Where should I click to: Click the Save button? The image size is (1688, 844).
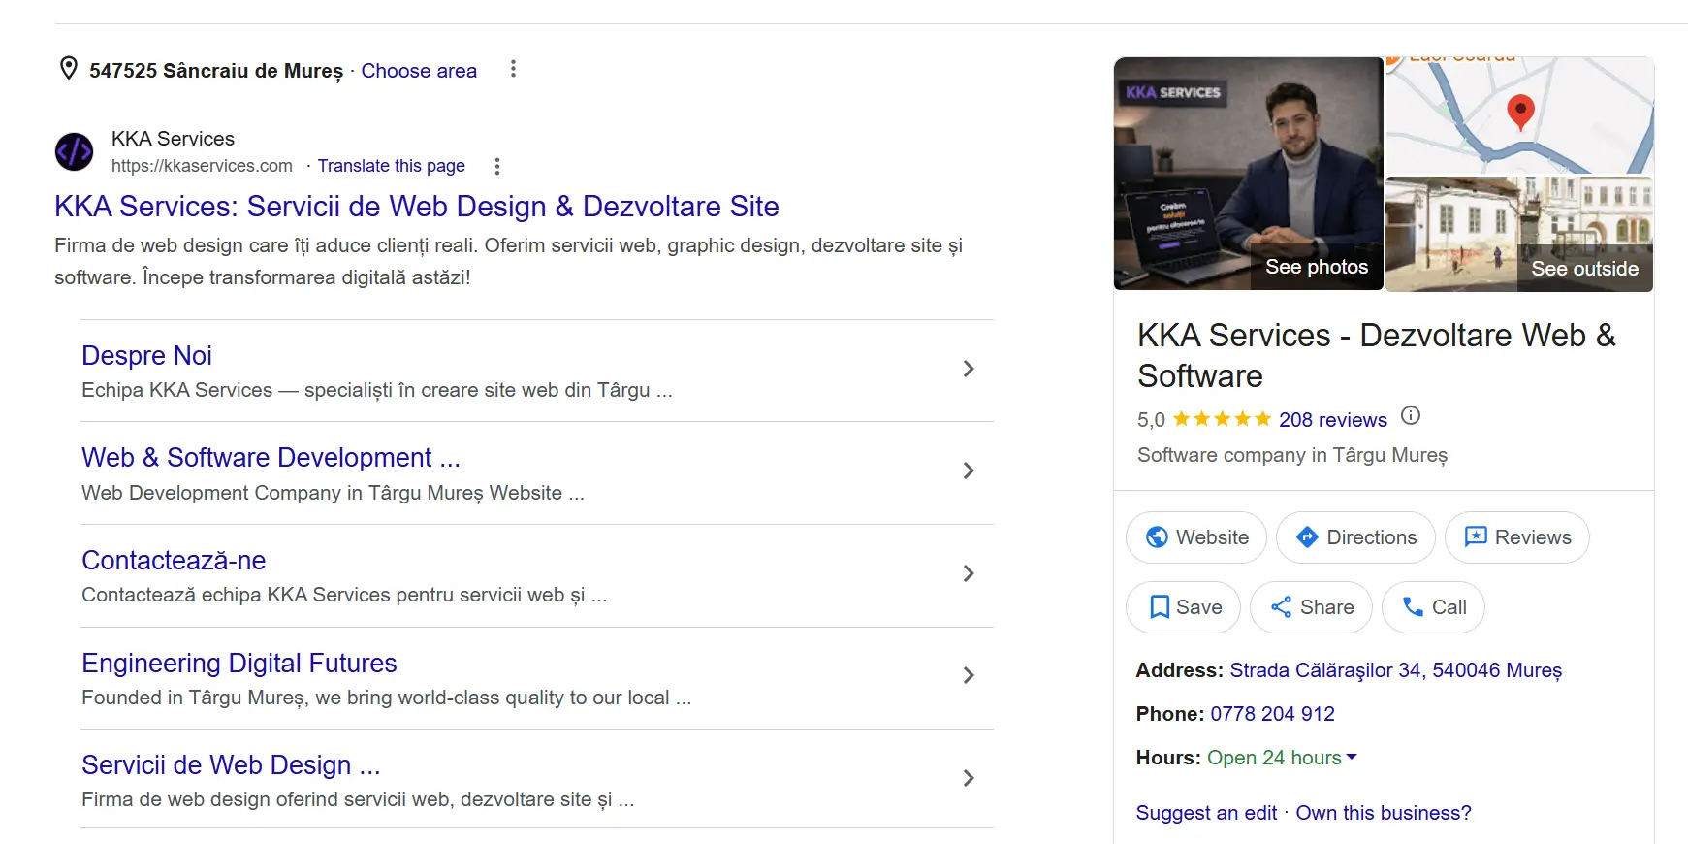coord(1183,607)
